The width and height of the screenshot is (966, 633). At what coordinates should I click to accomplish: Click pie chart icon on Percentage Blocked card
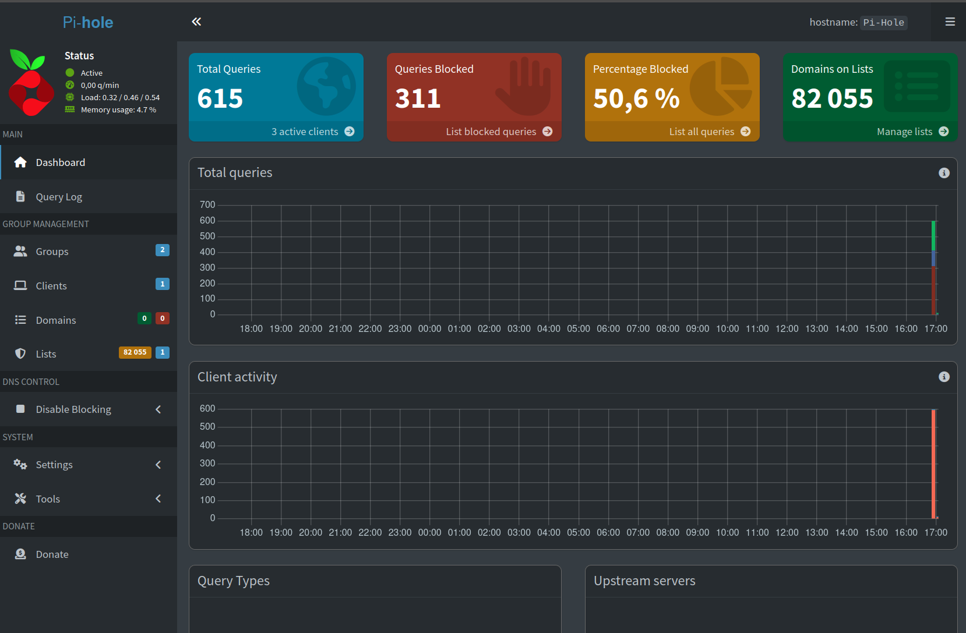721,86
